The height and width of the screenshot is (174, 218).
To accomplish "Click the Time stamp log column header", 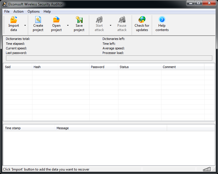I will click(x=29, y=128).
